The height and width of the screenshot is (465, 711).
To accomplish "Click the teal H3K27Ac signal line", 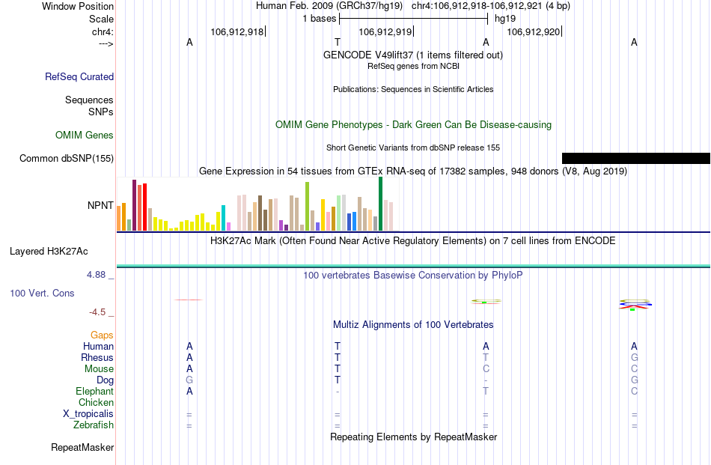I will (413, 266).
